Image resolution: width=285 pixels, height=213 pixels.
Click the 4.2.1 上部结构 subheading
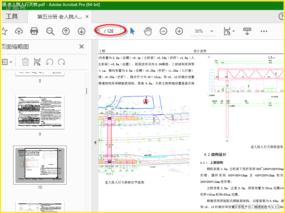point(212,163)
